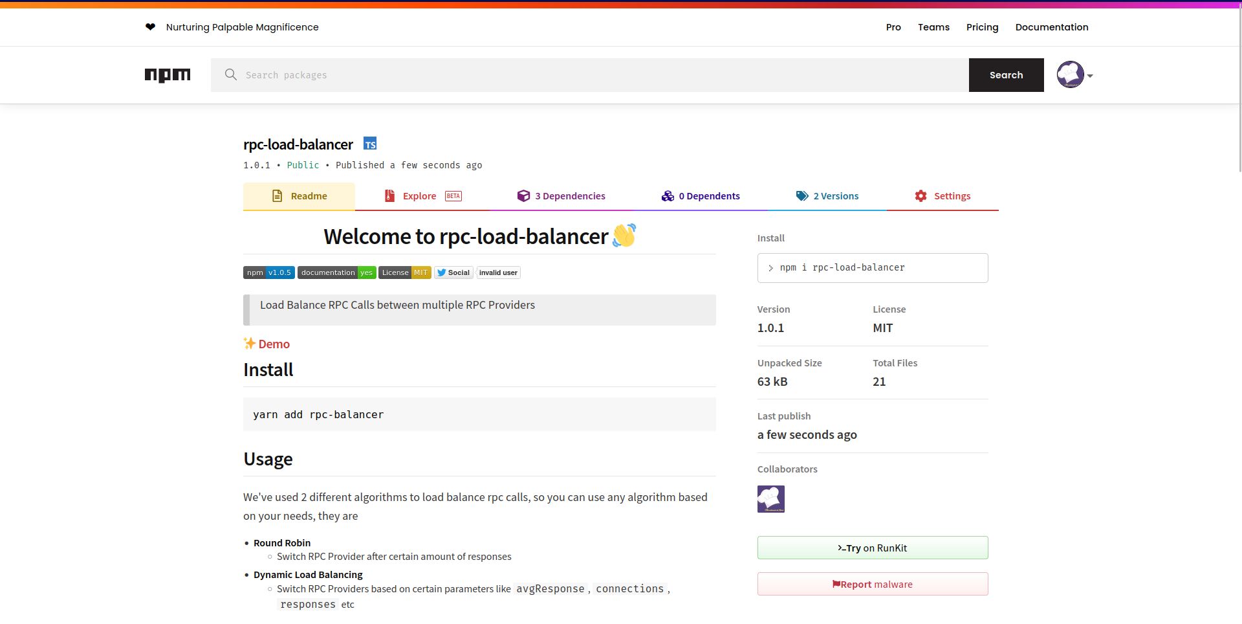Click the License MIT badge
1242x624 pixels.
[x=405, y=273]
